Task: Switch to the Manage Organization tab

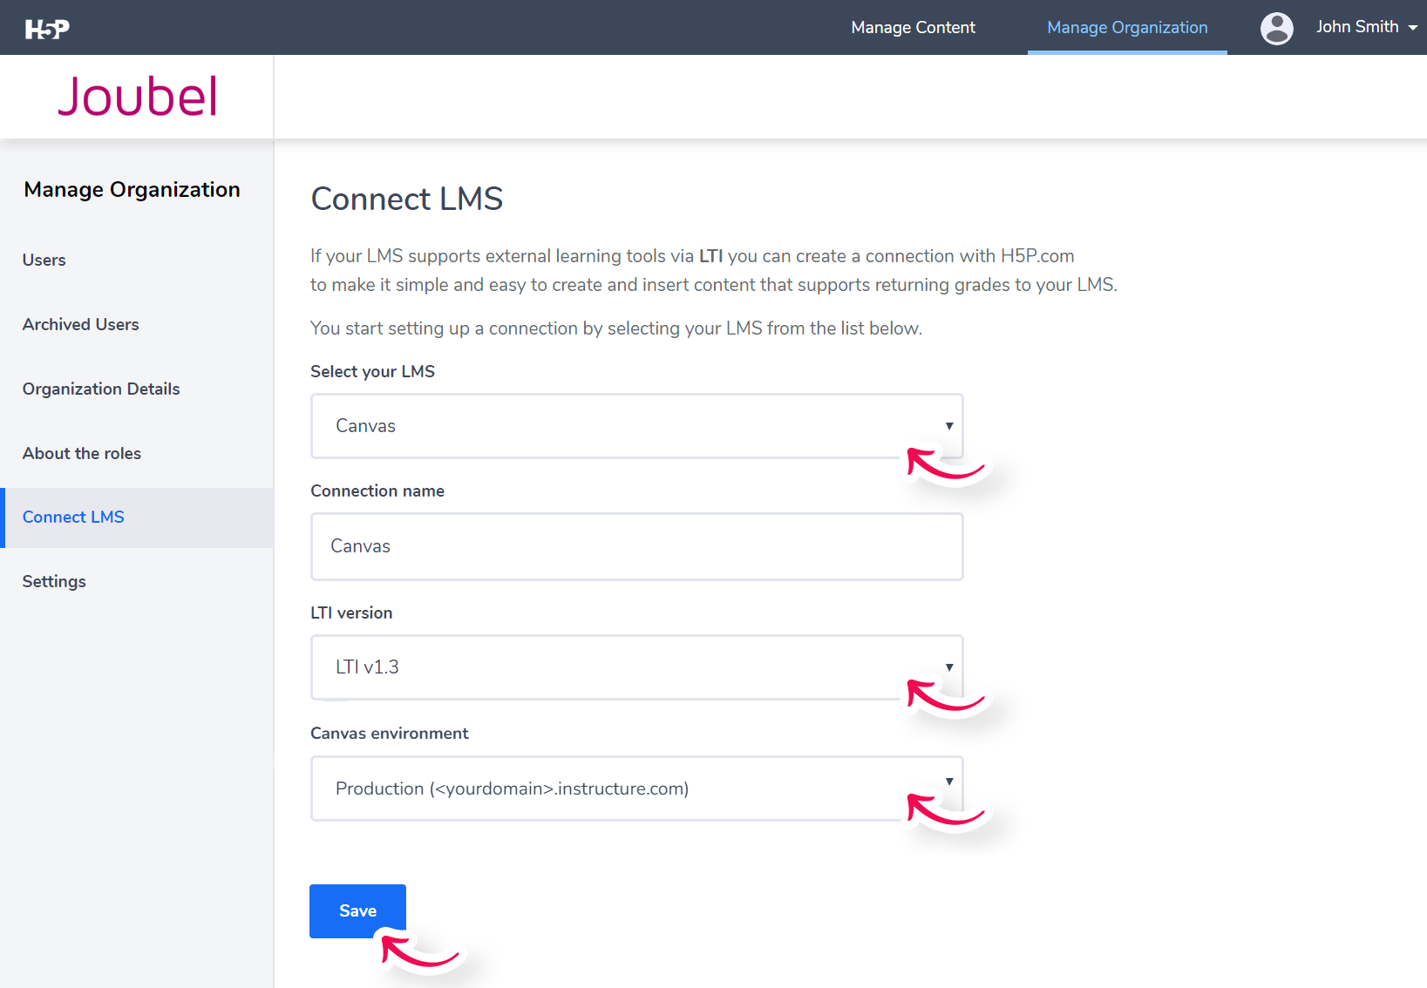Action: (1127, 27)
